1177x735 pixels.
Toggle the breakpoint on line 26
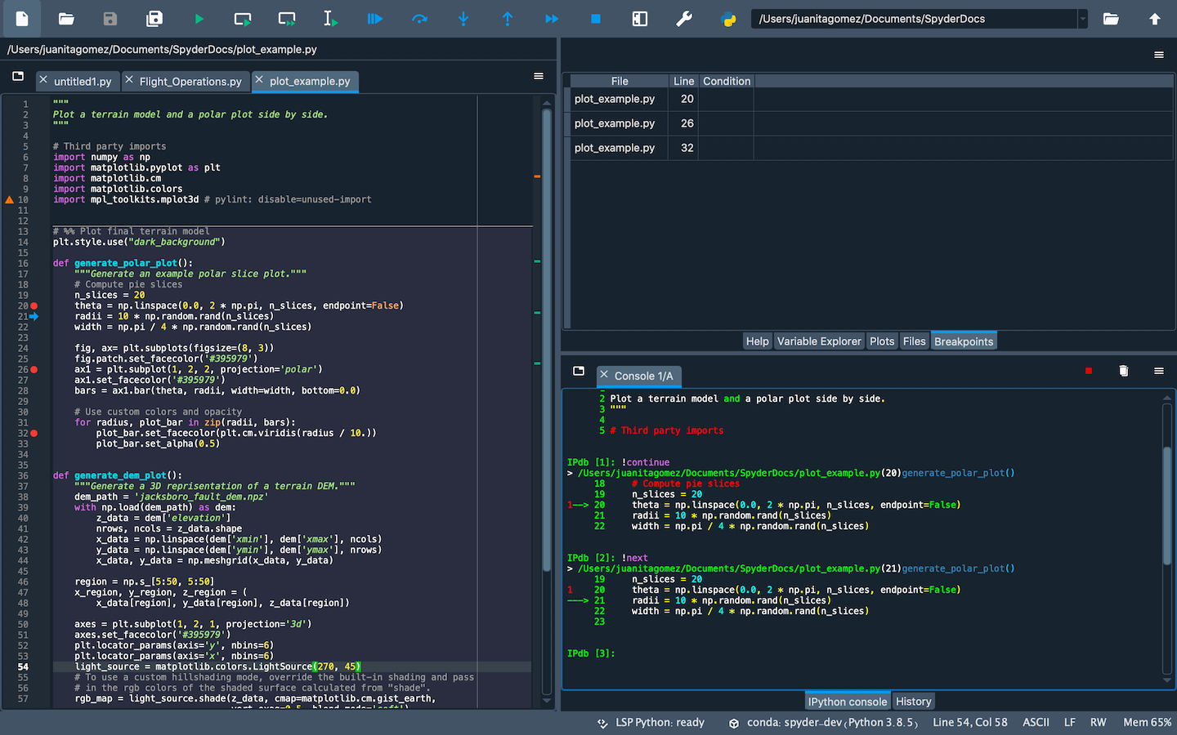pyautogui.click(x=34, y=369)
